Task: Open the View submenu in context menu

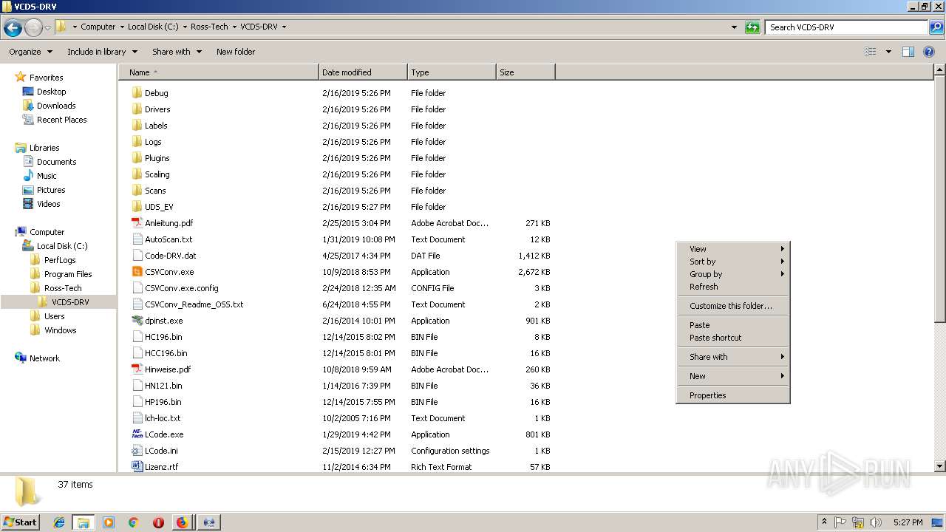Action: pos(733,249)
